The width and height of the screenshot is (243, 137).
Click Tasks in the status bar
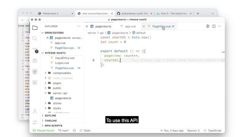pos(85,131)
